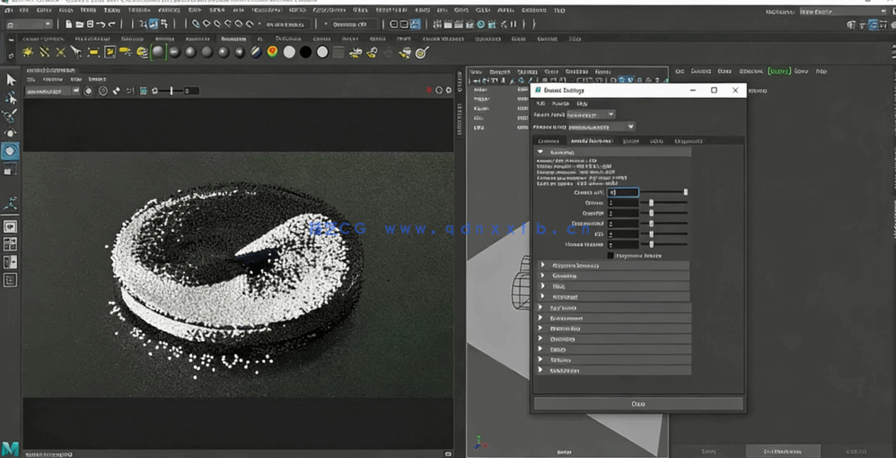Toggle the Progressive Render checkbox

pyautogui.click(x=611, y=256)
